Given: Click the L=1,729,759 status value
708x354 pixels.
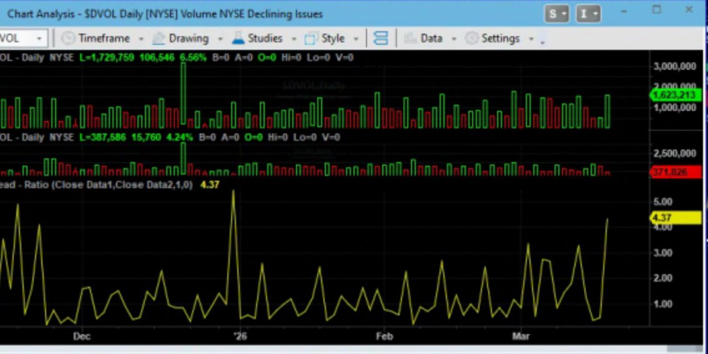Looking at the screenshot, I should [107, 58].
